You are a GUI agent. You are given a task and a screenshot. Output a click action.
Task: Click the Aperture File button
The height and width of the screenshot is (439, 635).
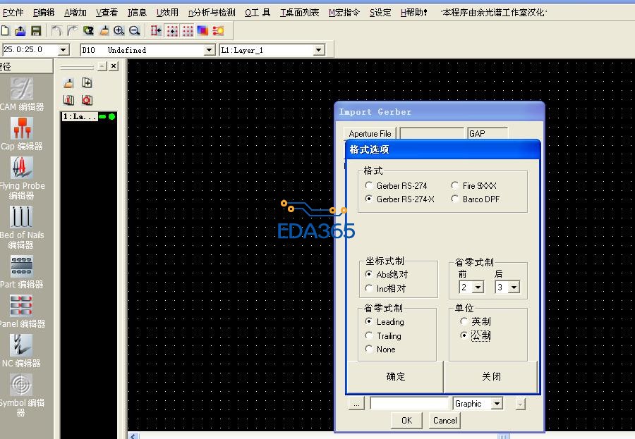[x=370, y=133]
